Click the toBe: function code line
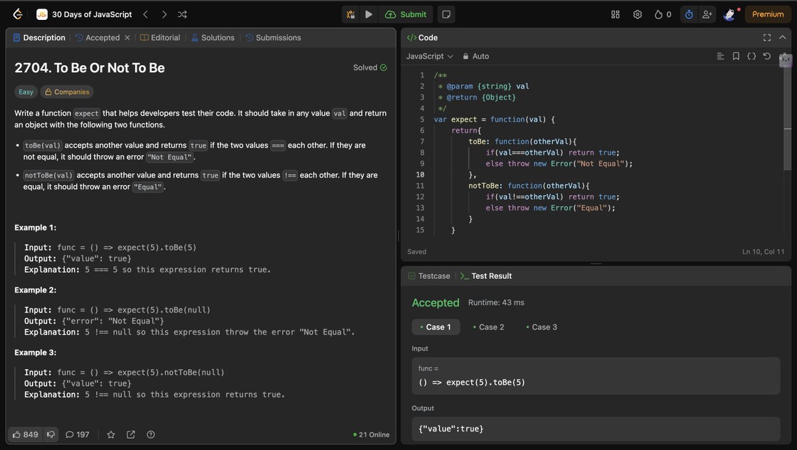Image resolution: width=797 pixels, height=450 pixels. point(523,141)
